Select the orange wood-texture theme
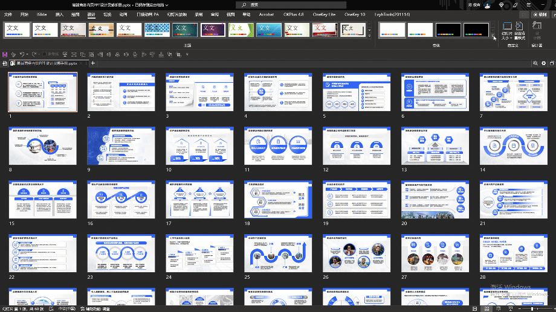This screenshot has height=312, width=556. click(x=101, y=30)
